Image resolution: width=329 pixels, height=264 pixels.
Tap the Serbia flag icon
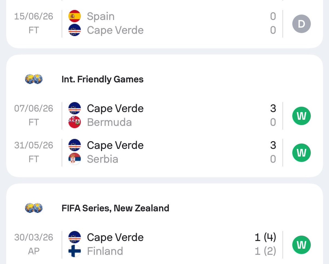click(75, 159)
